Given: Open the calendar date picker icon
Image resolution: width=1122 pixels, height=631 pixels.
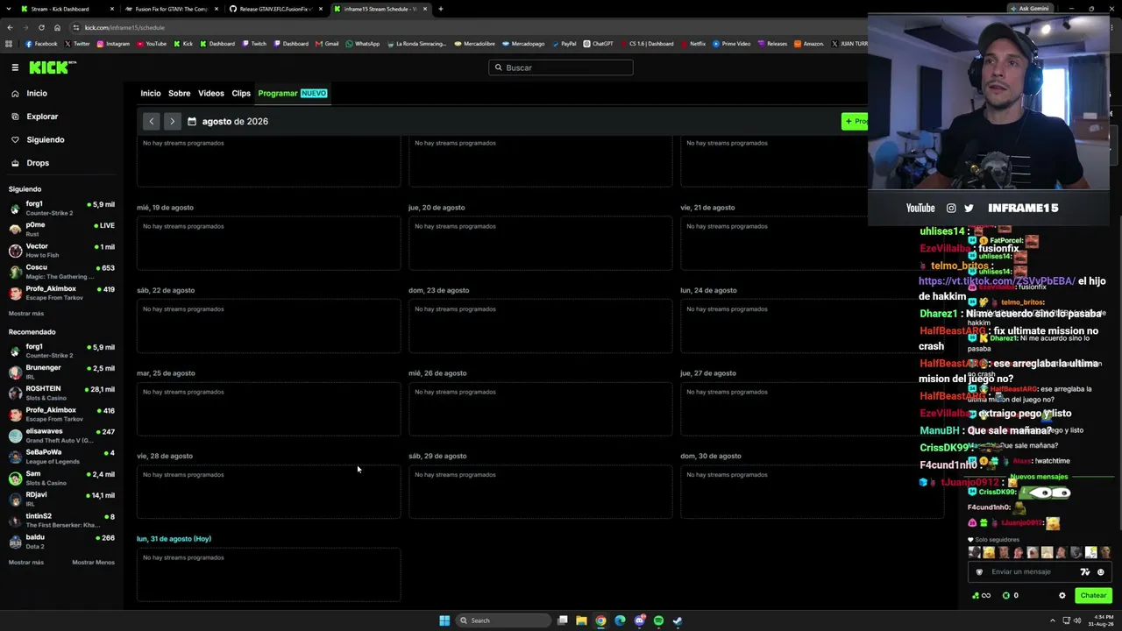Looking at the screenshot, I should click(192, 121).
